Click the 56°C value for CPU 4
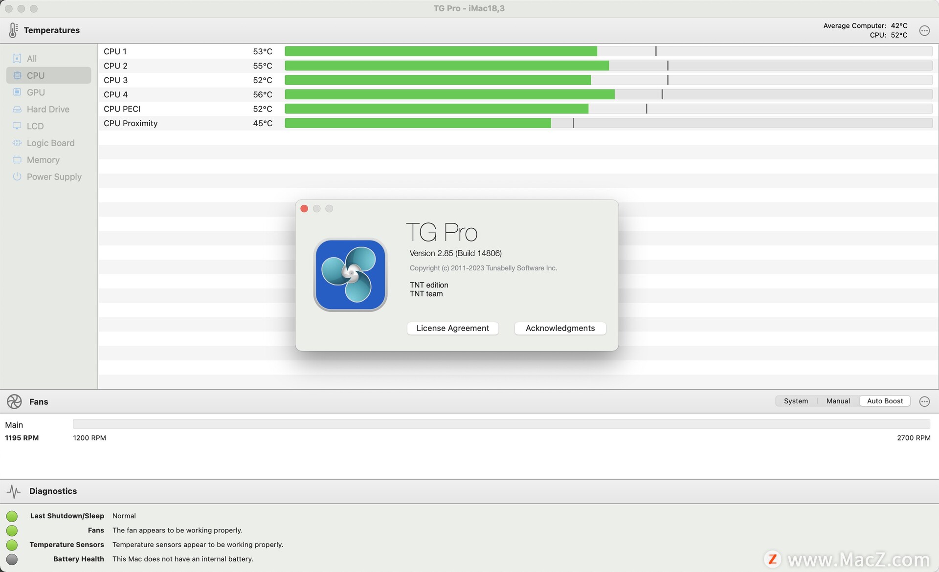 [263, 94]
